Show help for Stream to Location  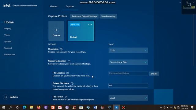(69, 61)
